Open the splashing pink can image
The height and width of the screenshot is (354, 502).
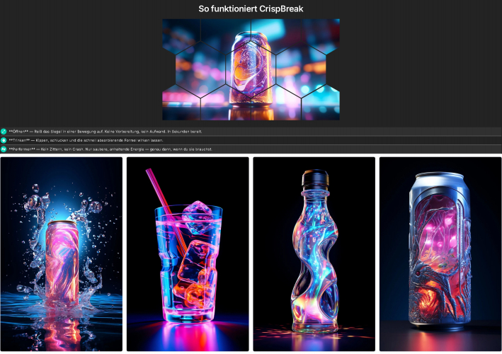tap(62, 254)
